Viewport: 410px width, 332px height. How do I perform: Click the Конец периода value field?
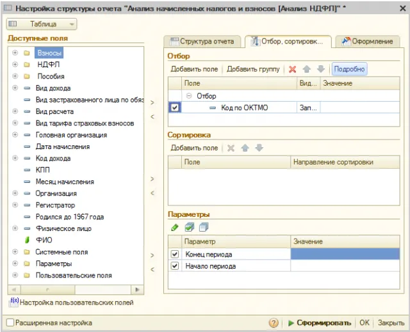coord(345,254)
